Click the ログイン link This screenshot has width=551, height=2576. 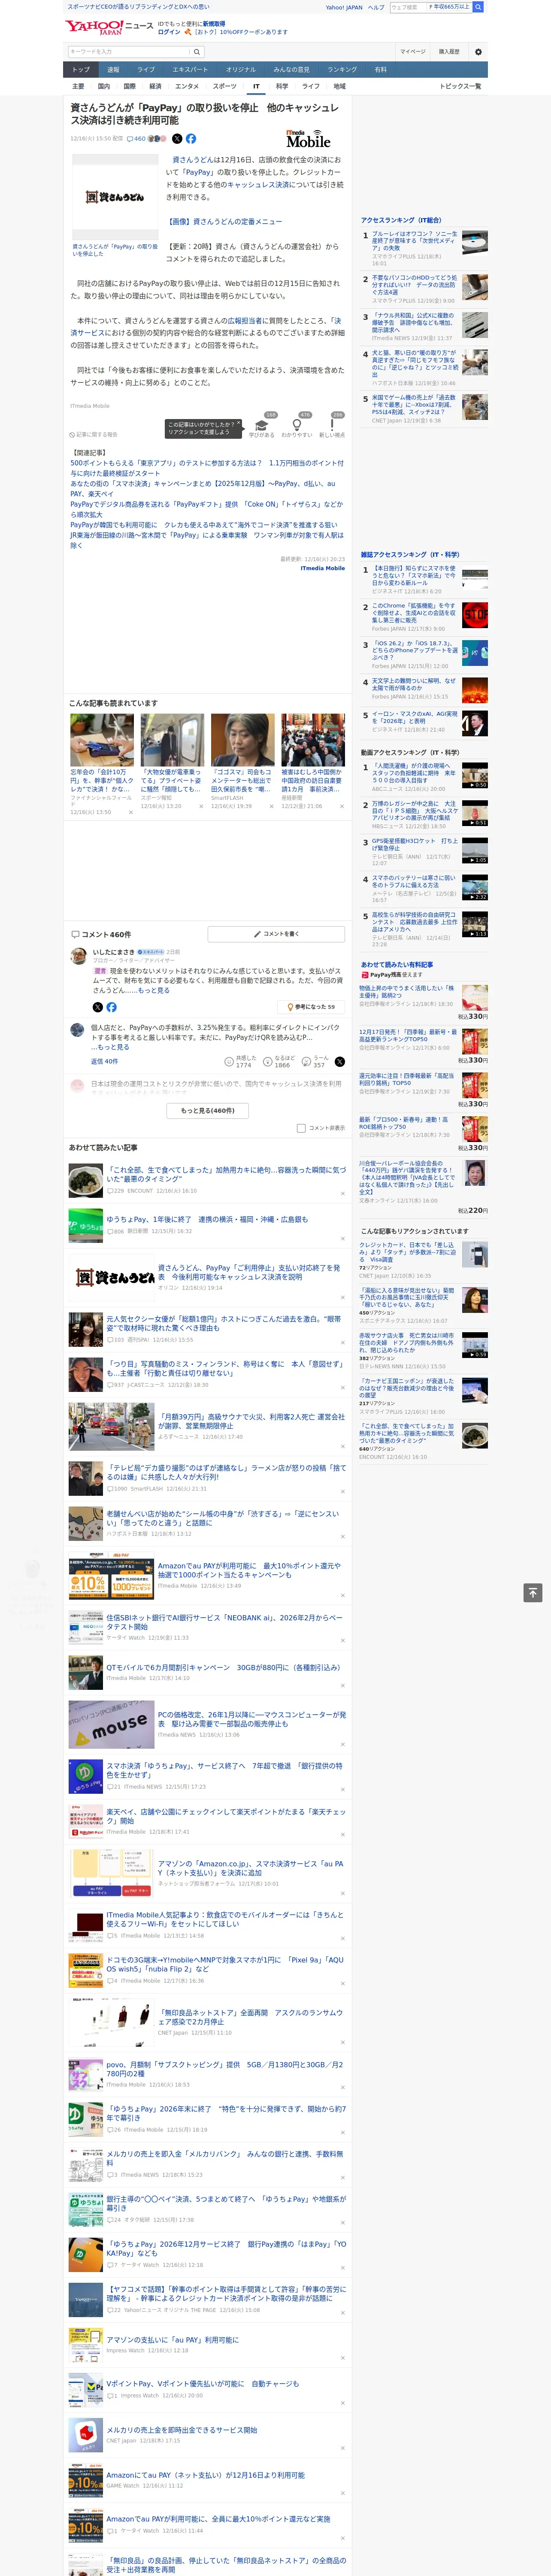click(169, 32)
